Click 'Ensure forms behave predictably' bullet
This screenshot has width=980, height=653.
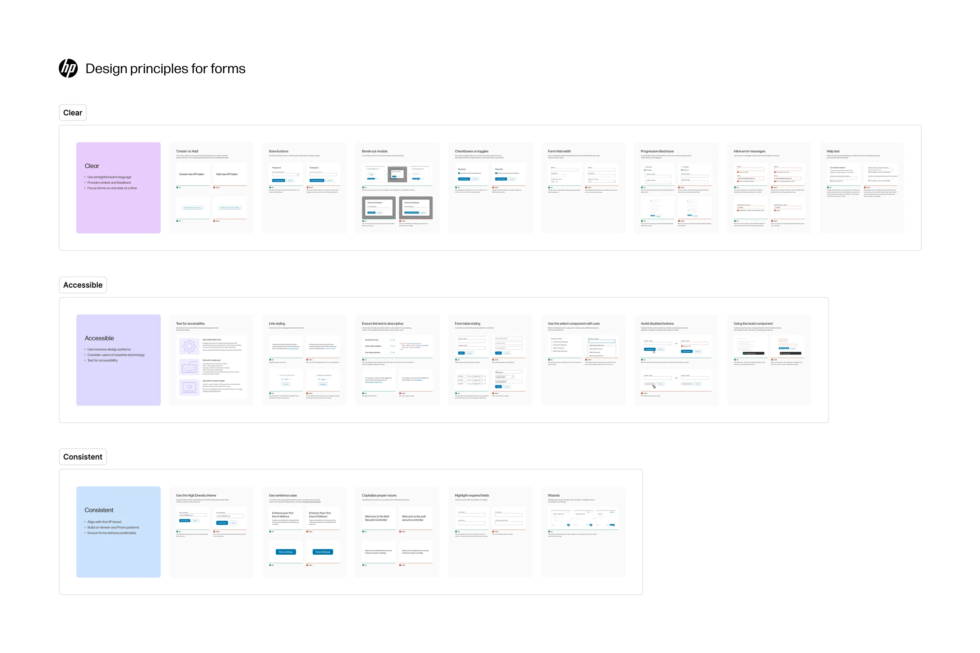coord(112,533)
